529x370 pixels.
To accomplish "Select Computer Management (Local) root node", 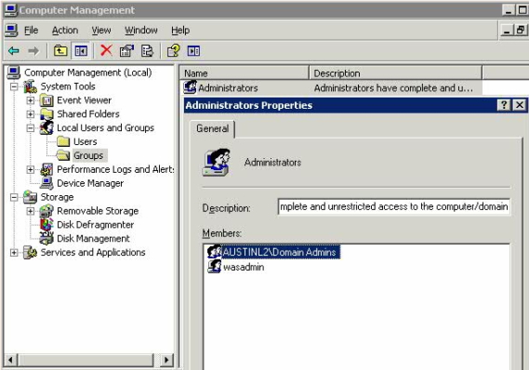I will click(87, 73).
